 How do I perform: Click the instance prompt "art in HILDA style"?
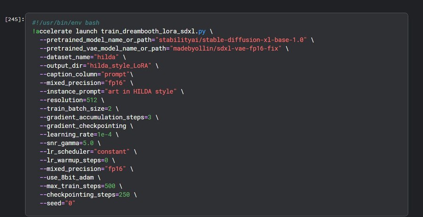point(141,91)
